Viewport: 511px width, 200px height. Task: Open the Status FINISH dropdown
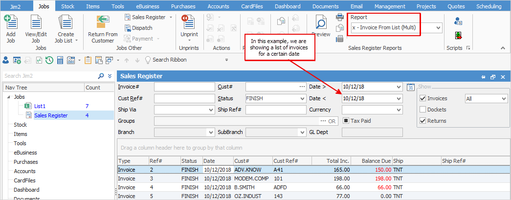click(x=302, y=99)
